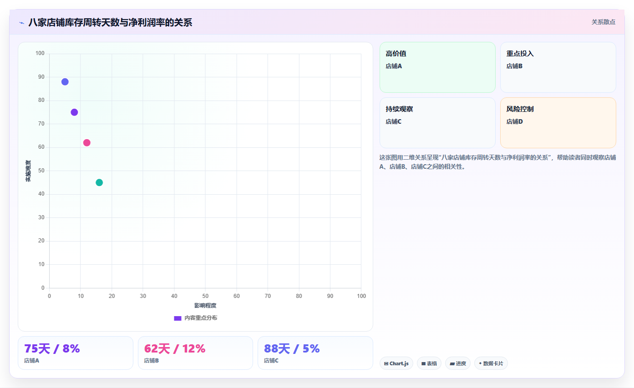Open the 高价值 店铺A card
The height and width of the screenshot is (388, 634).
(x=437, y=67)
